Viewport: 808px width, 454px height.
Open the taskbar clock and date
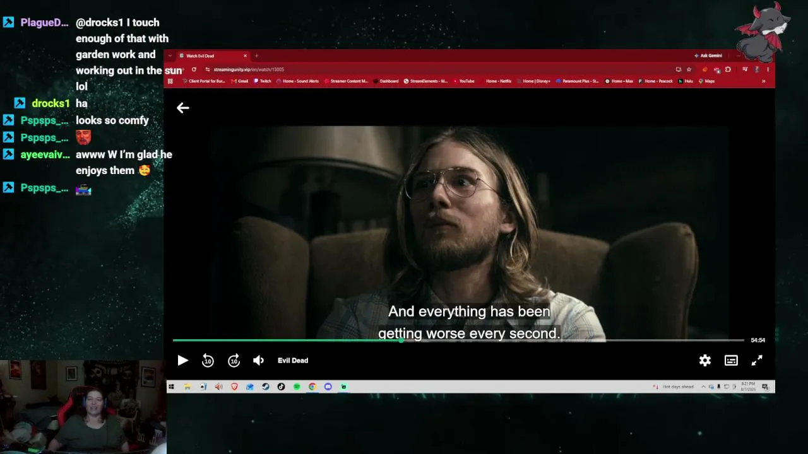point(748,387)
